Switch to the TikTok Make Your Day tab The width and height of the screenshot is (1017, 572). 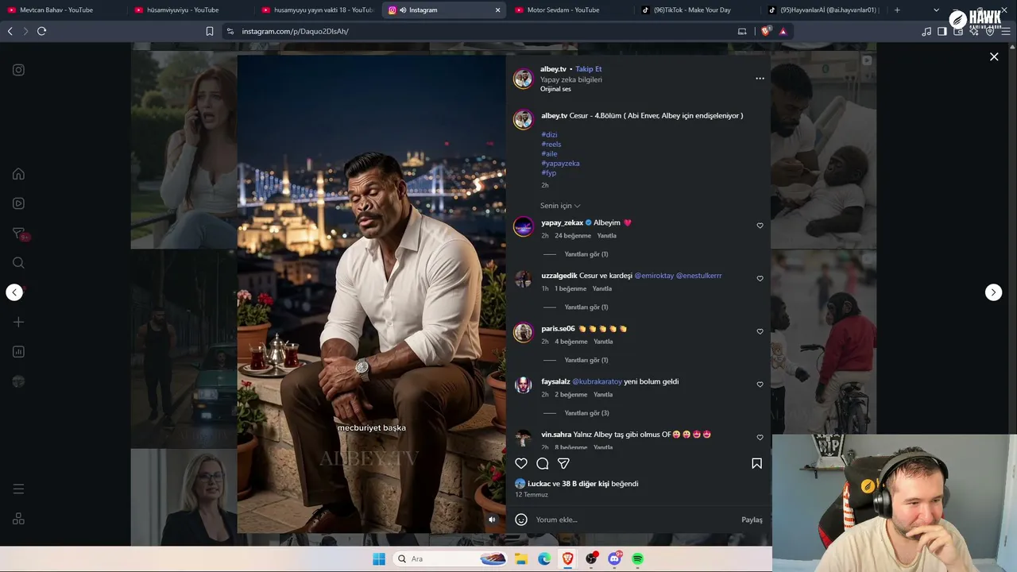[x=696, y=10]
